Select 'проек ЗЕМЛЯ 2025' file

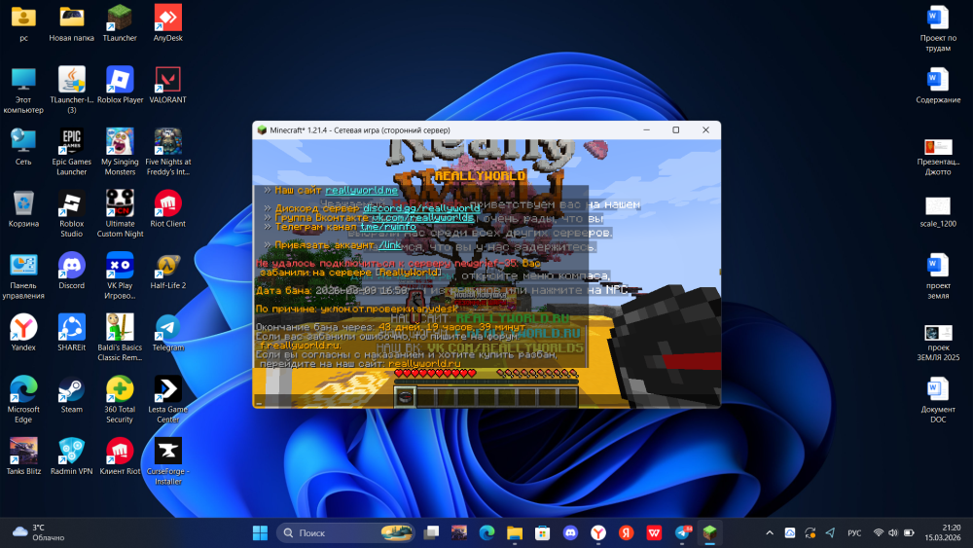pos(938,343)
